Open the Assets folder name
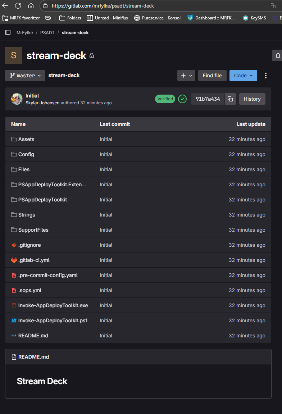 [x=26, y=139]
